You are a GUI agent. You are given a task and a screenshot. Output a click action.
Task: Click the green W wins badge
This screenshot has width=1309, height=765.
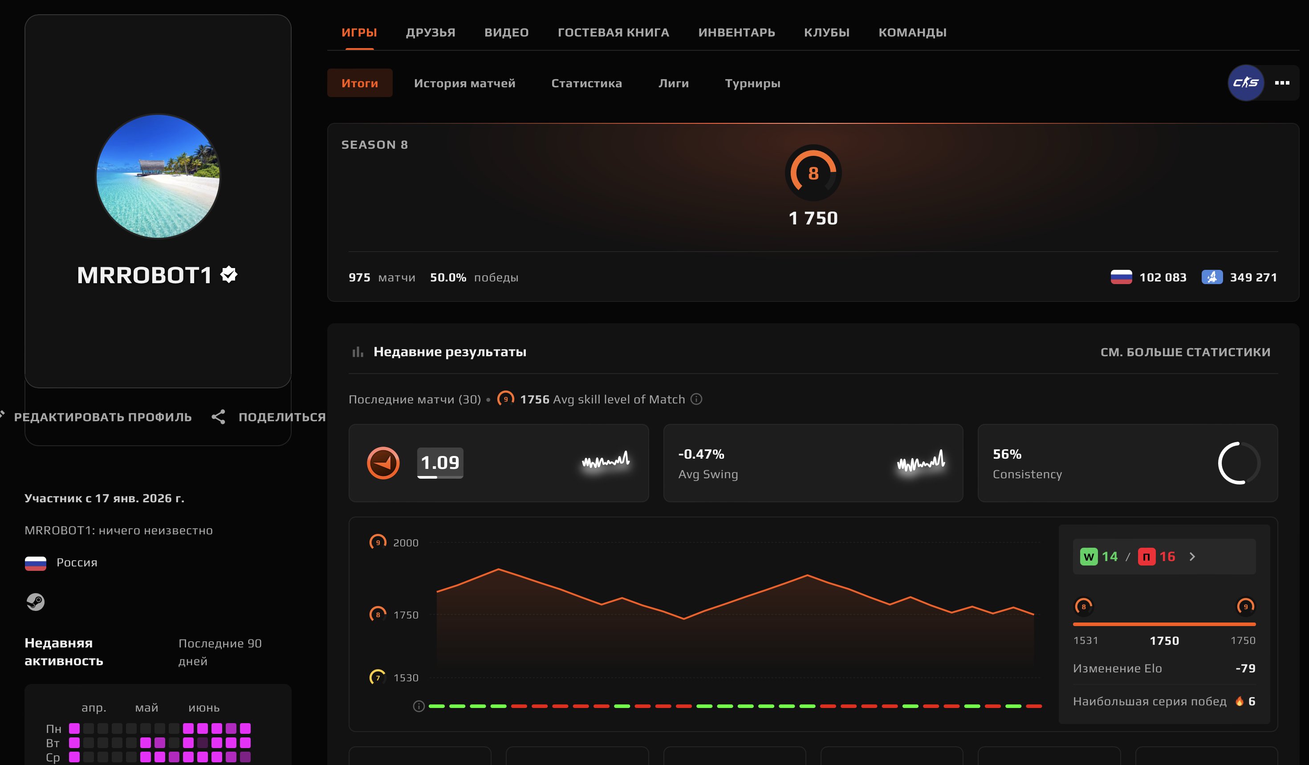tap(1089, 557)
